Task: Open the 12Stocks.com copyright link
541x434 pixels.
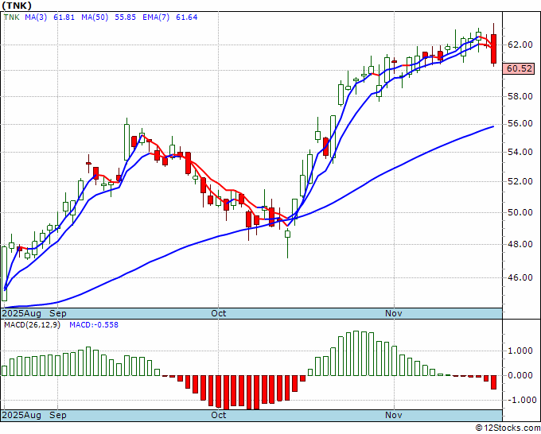Action: click(x=508, y=428)
